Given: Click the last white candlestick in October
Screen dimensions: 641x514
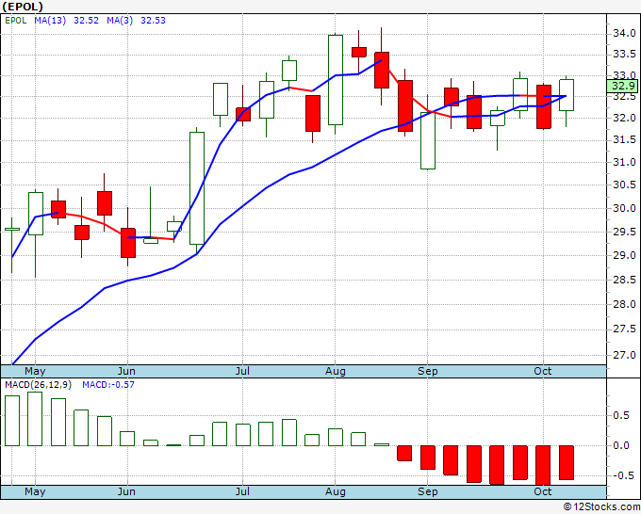Looking at the screenshot, I should pos(567,95).
